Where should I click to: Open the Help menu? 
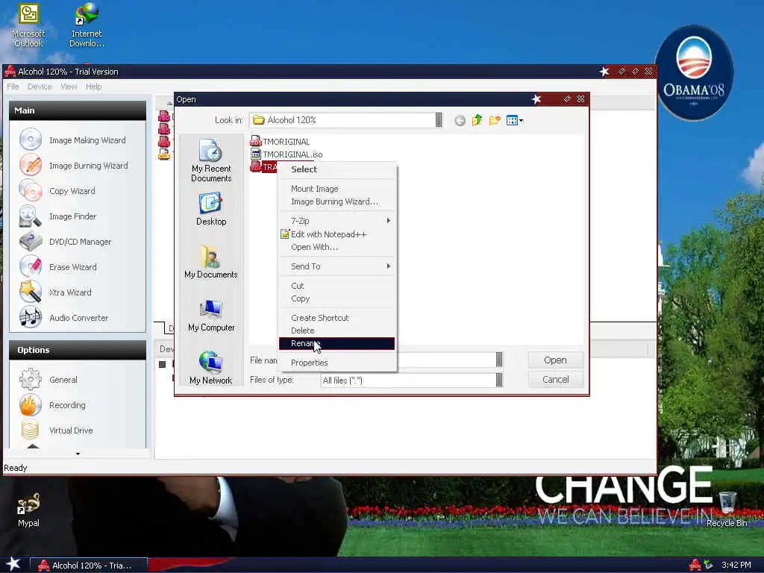click(93, 87)
